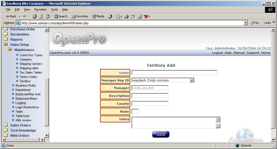Open the Rules Setup folder icon
Viewport: 277px width, 149px height.
5,45
